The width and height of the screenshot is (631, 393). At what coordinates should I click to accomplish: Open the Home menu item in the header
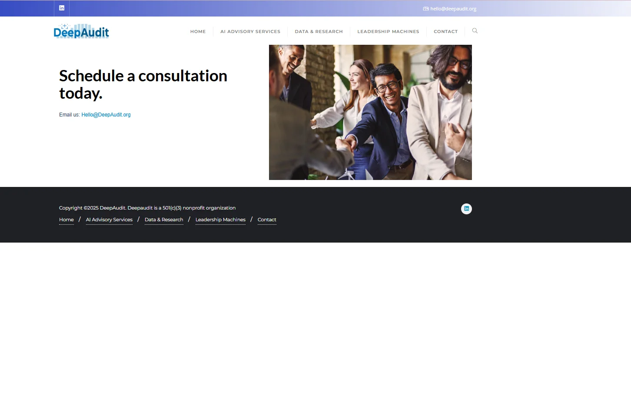[x=198, y=32]
